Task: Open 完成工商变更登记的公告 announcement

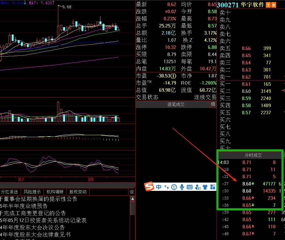Action: (33, 213)
